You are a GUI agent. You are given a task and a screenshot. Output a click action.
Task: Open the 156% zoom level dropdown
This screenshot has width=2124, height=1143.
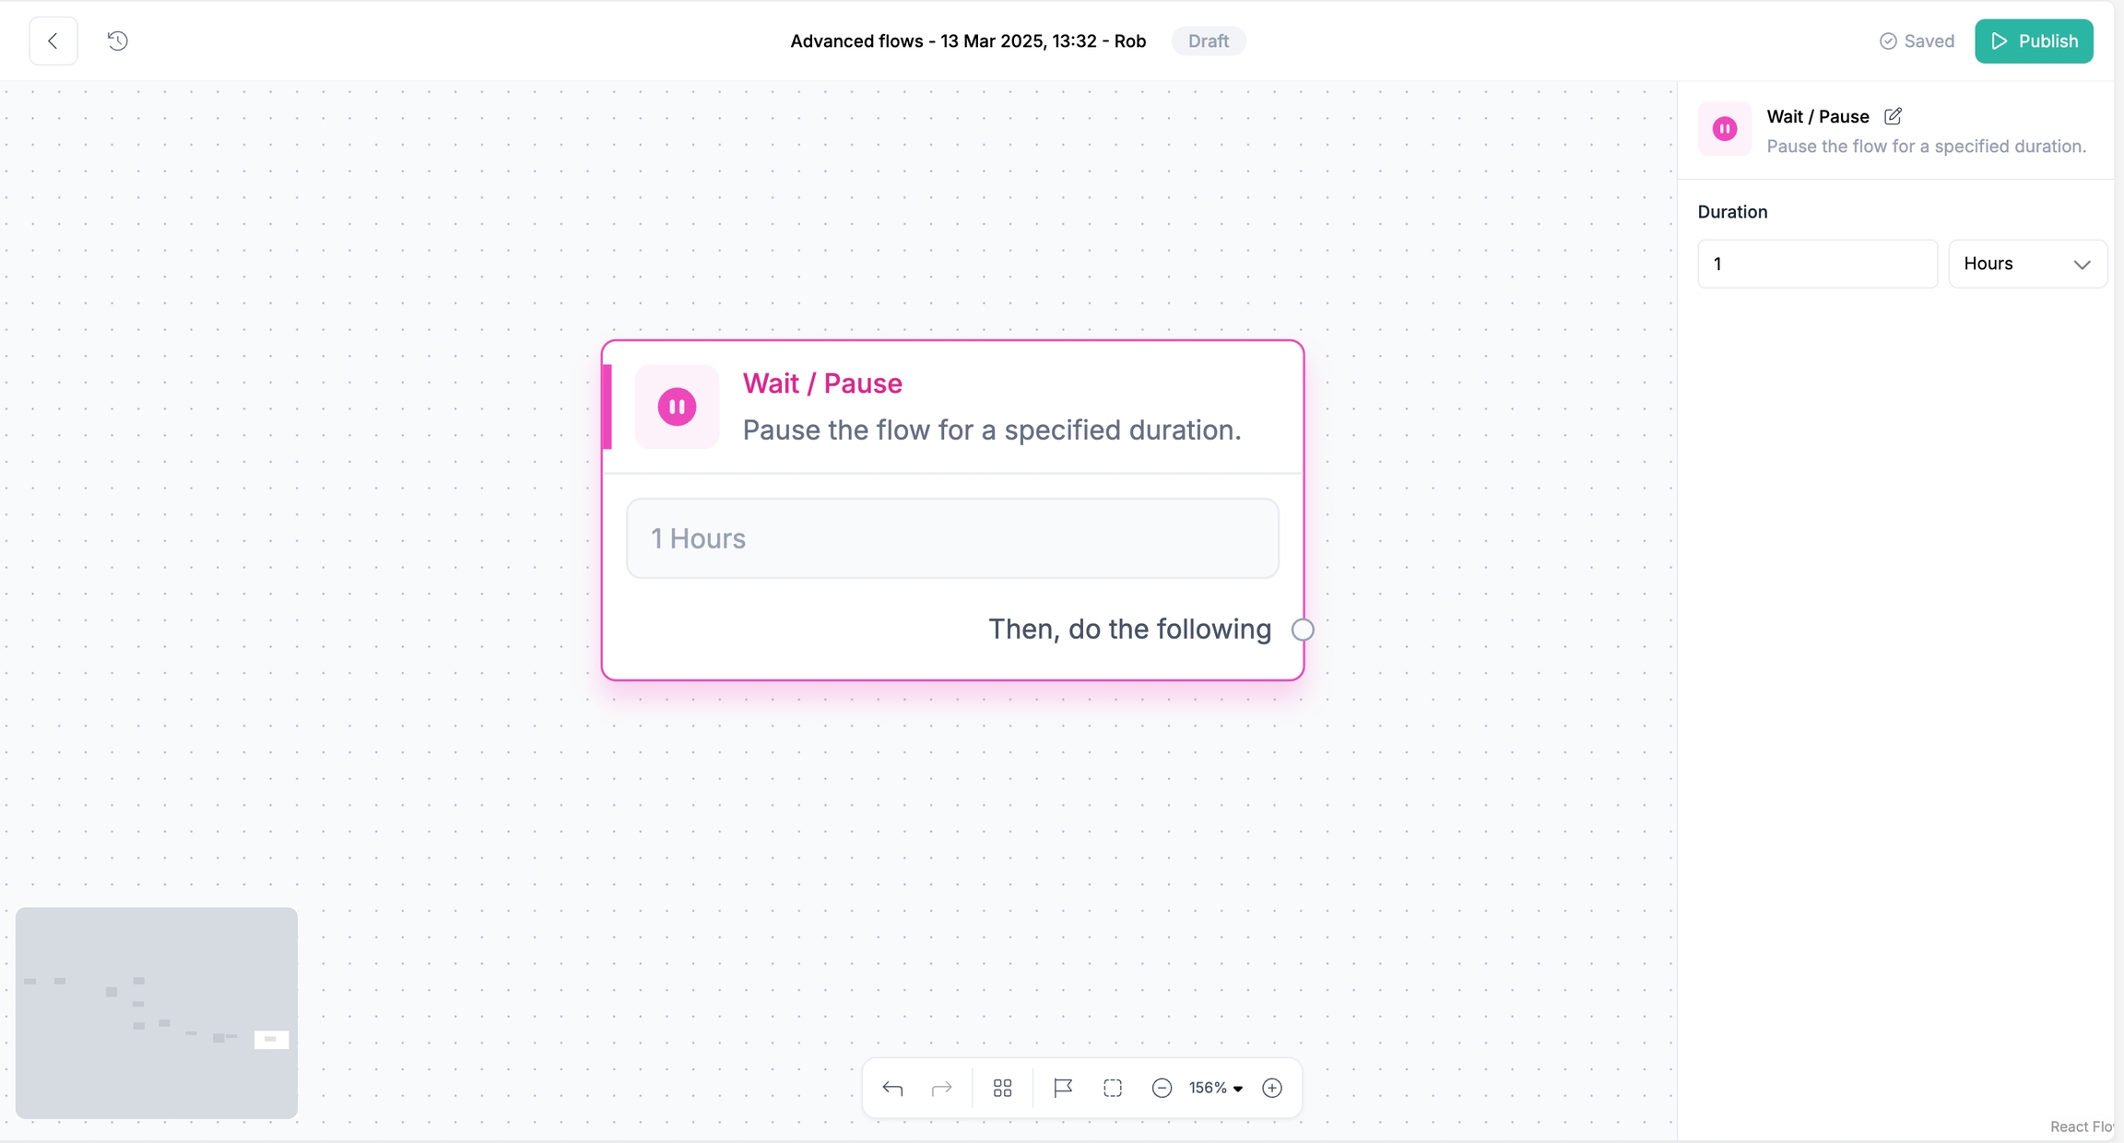tap(1215, 1089)
